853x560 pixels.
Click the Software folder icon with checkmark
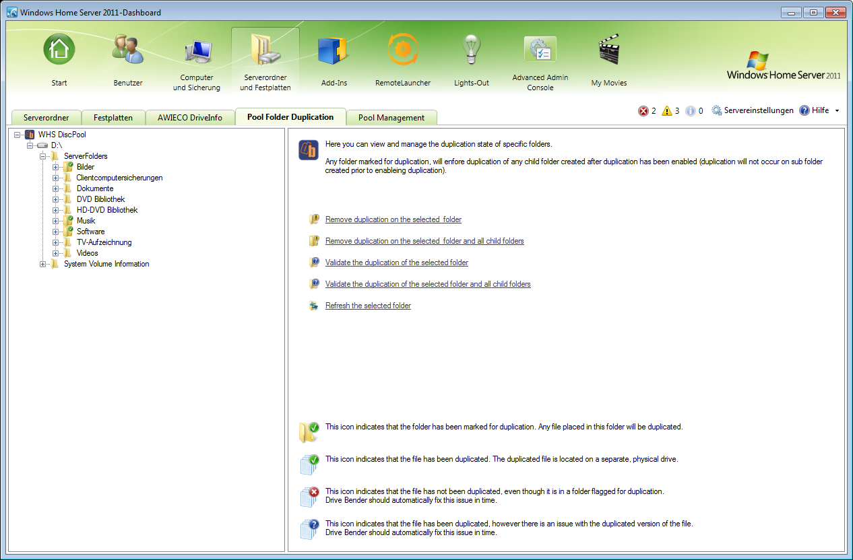[x=68, y=232]
